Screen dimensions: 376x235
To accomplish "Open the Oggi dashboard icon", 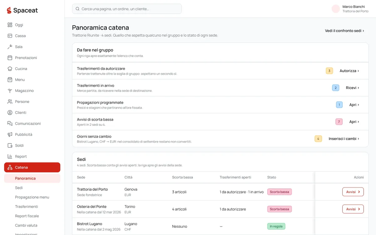I will pyautogui.click(x=10, y=25).
